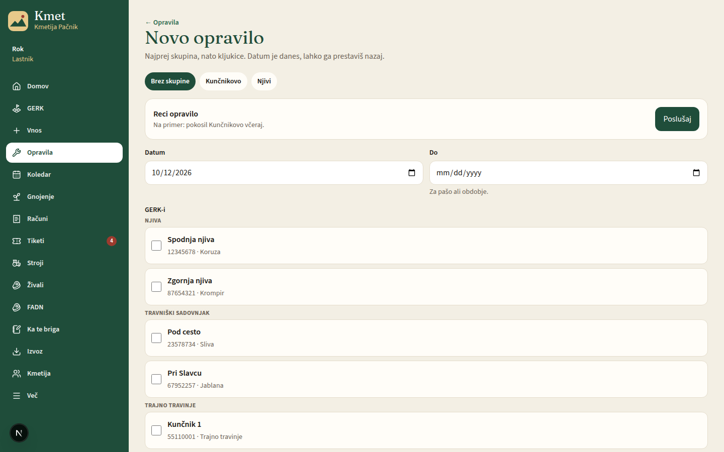This screenshot has width=724, height=452.
Task: Click the Živali sidebar icon
Action: pyautogui.click(x=17, y=285)
